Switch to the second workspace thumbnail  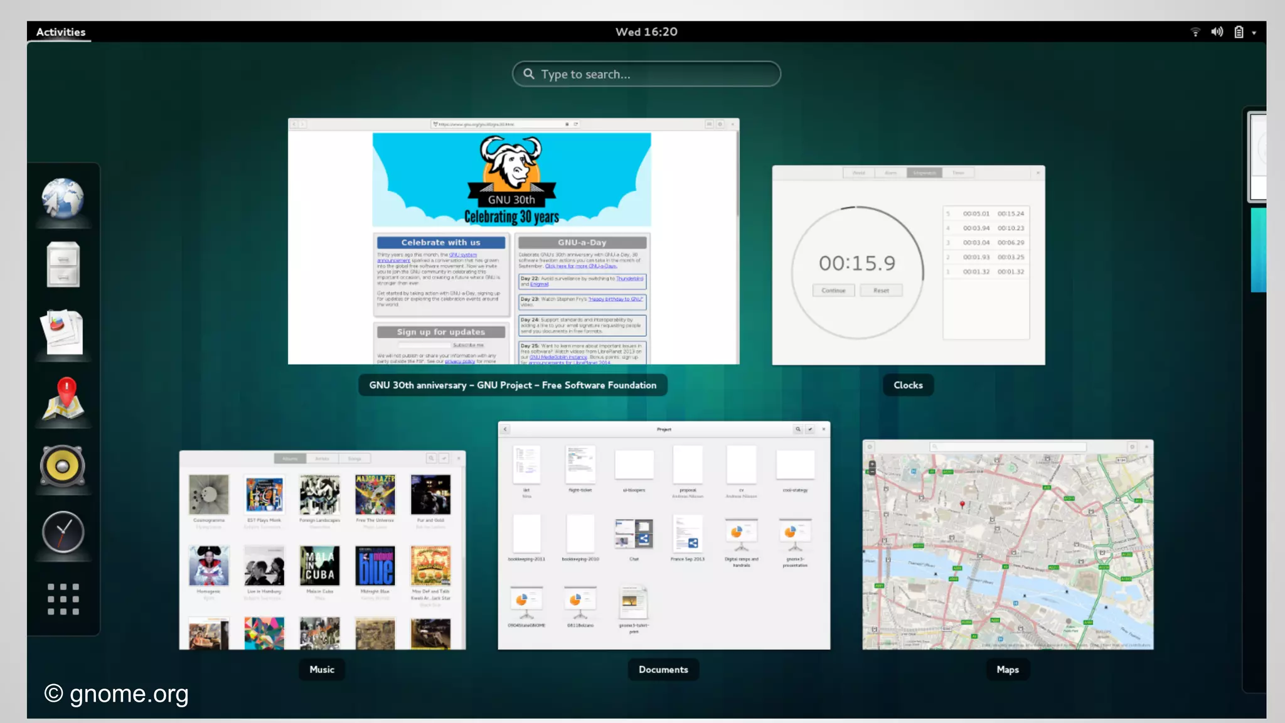pyautogui.click(x=1258, y=250)
